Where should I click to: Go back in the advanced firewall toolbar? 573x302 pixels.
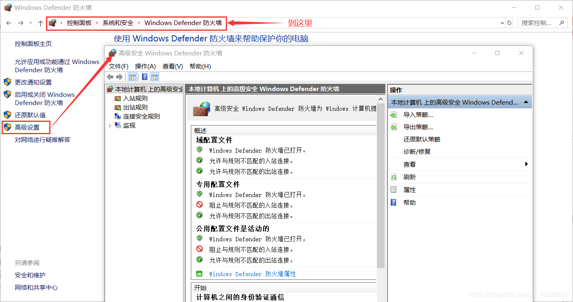pyautogui.click(x=110, y=77)
